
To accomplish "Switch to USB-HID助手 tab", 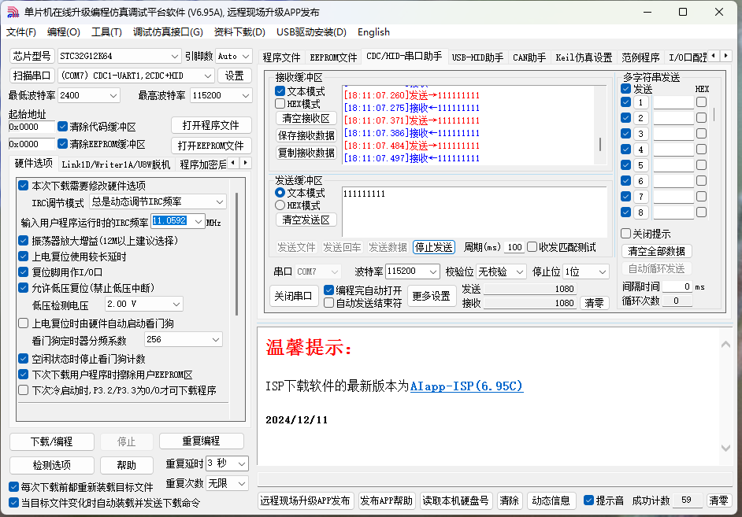I will [477, 57].
